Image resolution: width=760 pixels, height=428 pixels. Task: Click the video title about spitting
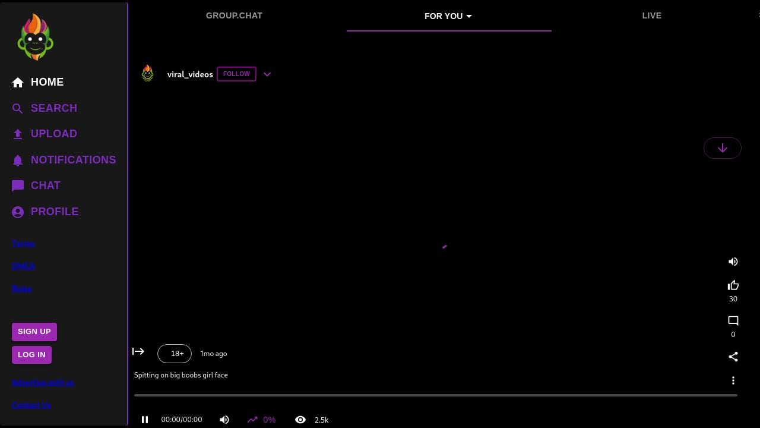[181, 375]
